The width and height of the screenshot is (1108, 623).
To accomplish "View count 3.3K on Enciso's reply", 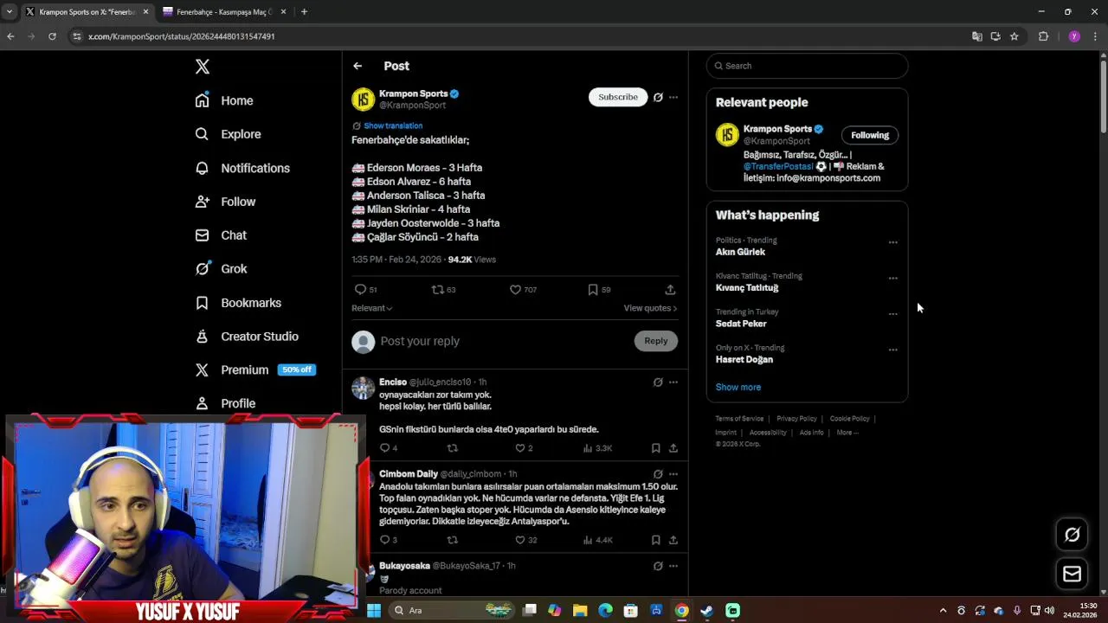I will pos(597,448).
